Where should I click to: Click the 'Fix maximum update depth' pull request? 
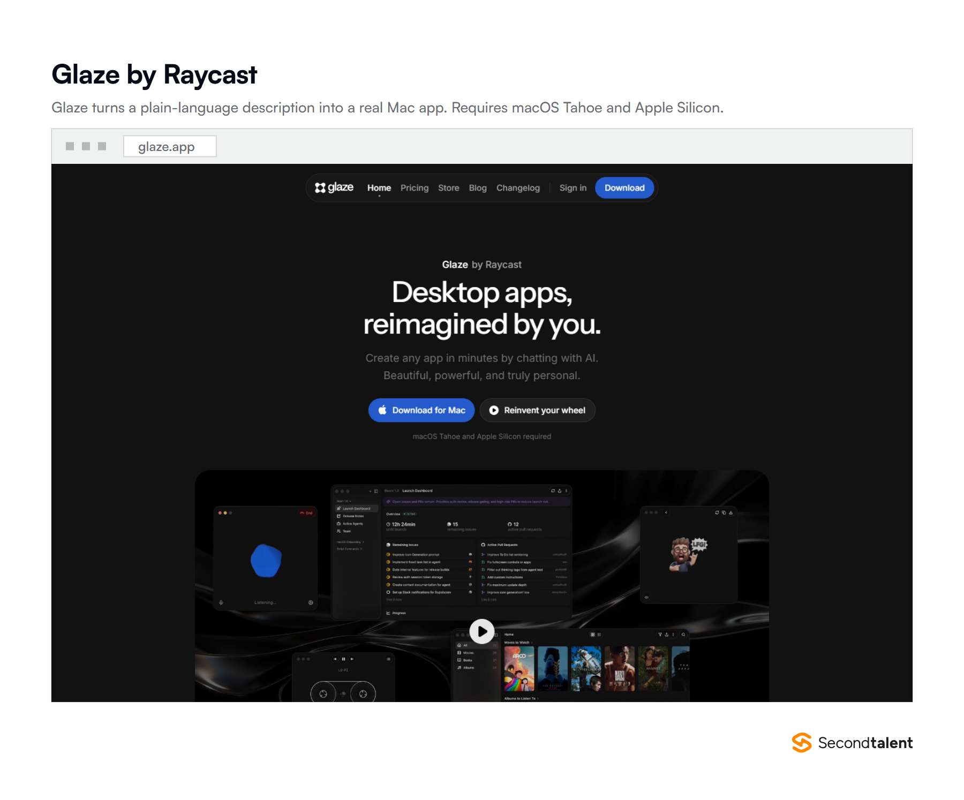[507, 585]
